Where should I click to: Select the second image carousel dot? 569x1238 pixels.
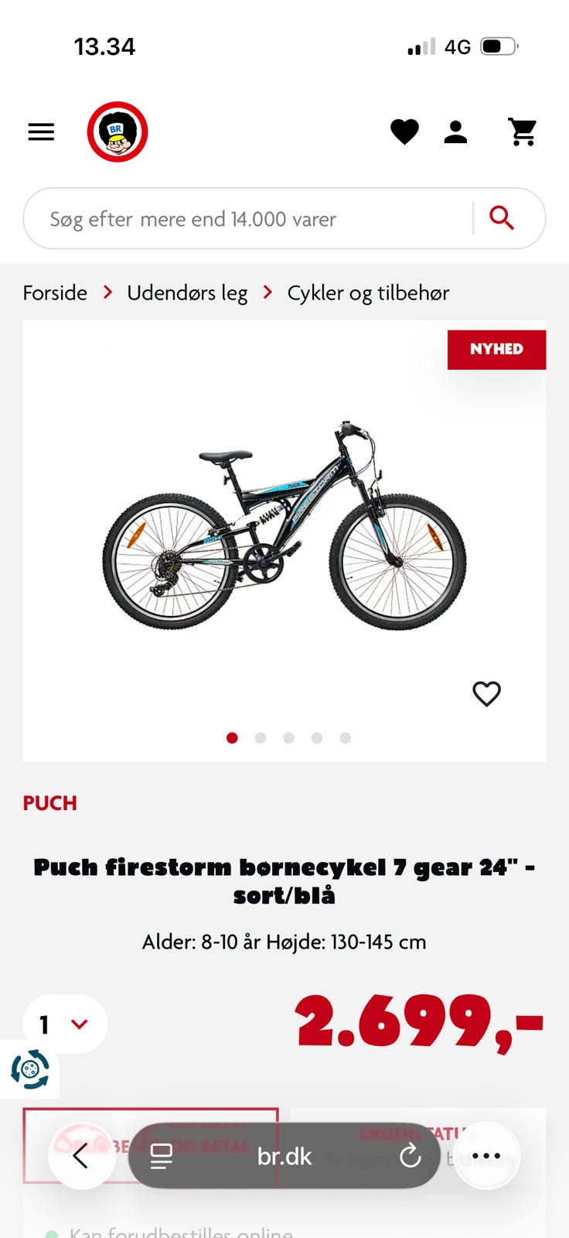[261, 738]
